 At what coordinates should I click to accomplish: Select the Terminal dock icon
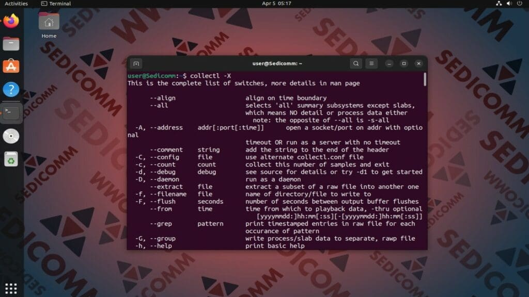tap(11, 112)
